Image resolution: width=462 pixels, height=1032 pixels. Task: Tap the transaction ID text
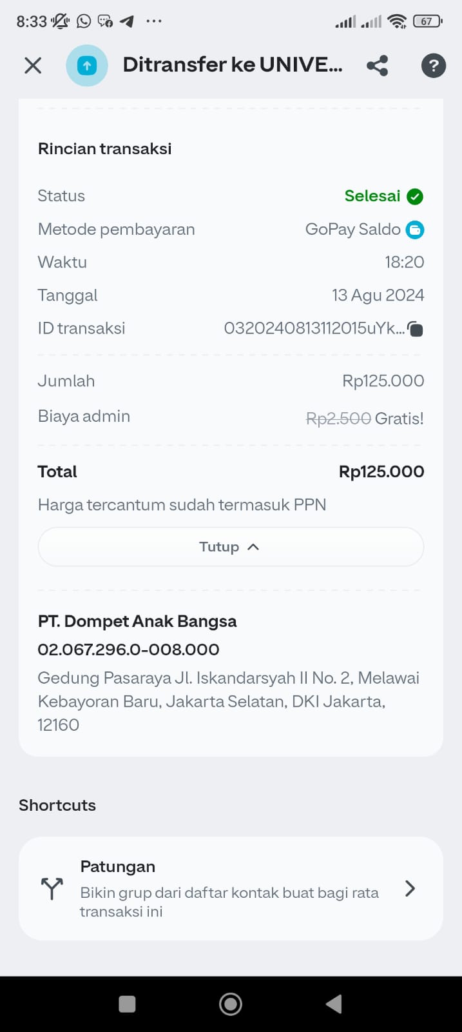coord(314,328)
